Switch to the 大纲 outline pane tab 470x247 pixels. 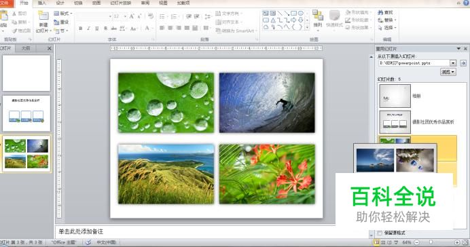point(26,48)
